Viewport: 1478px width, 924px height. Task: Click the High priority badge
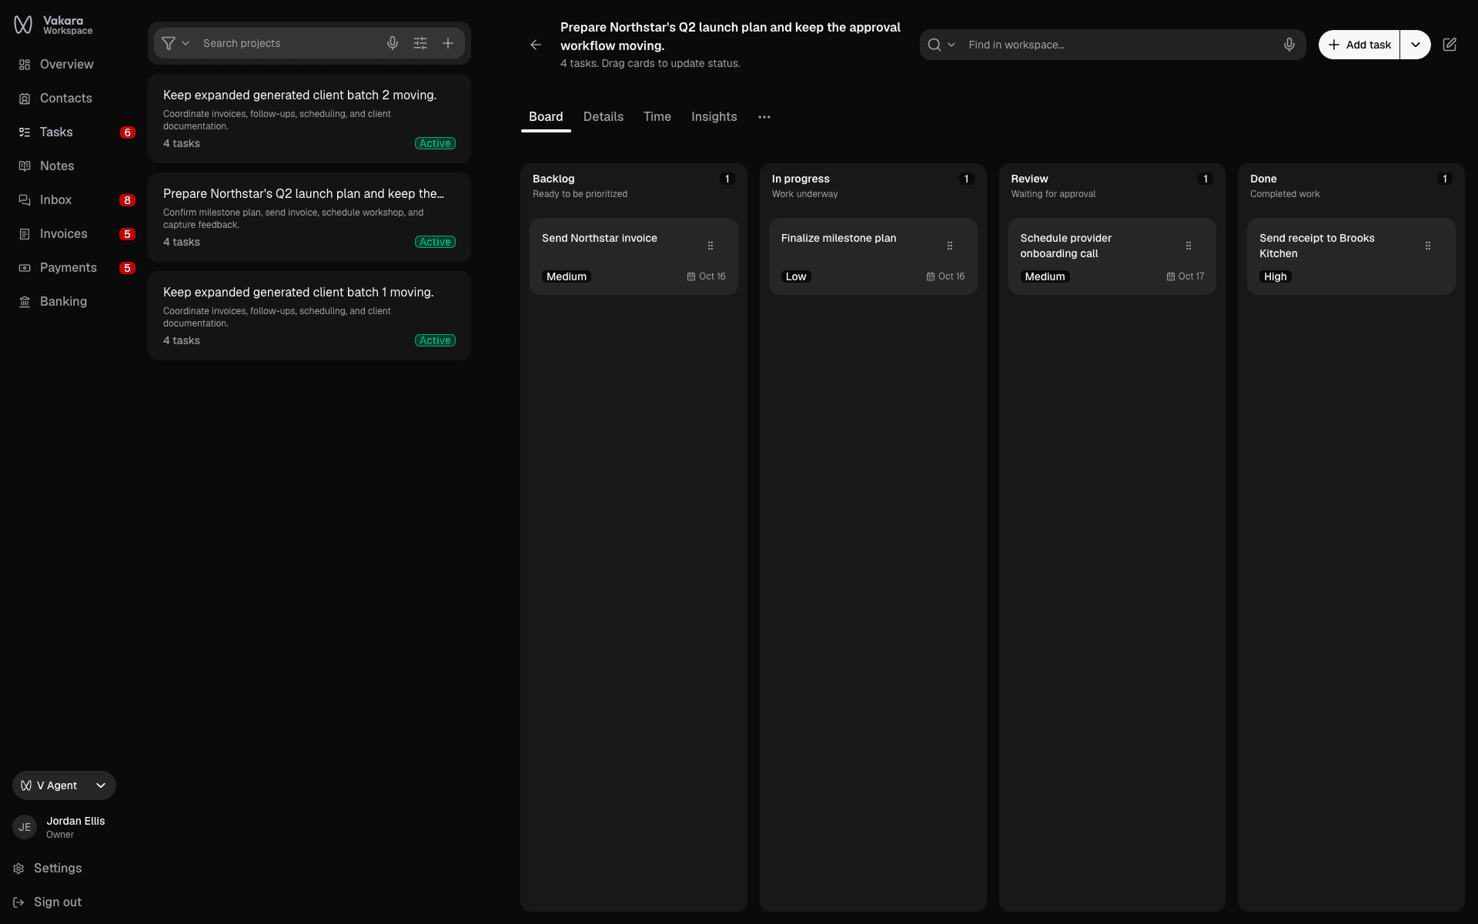click(1276, 276)
